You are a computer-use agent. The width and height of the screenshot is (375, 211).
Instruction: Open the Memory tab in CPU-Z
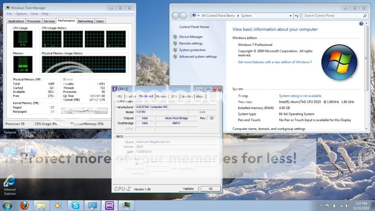click(x=161, y=97)
